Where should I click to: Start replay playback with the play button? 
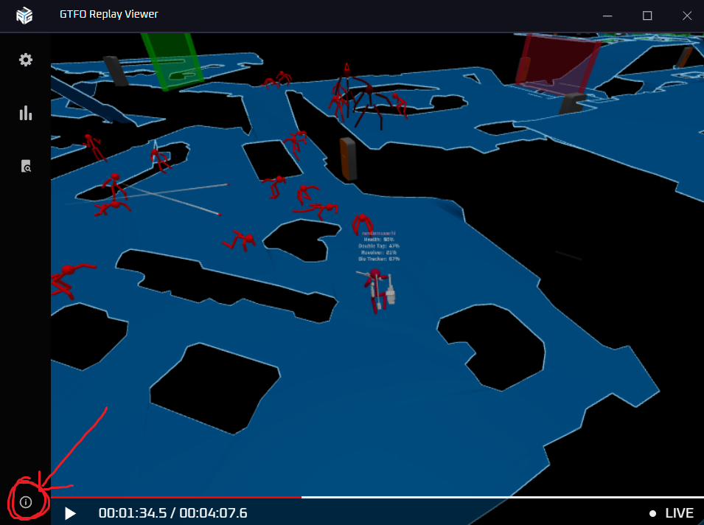tap(70, 513)
